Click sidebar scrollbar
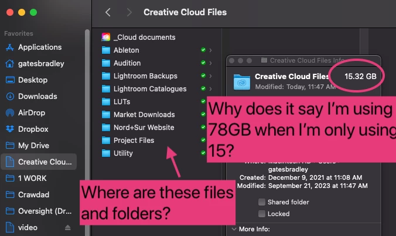The width and height of the screenshot is (396, 236). click(x=87, y=132)
